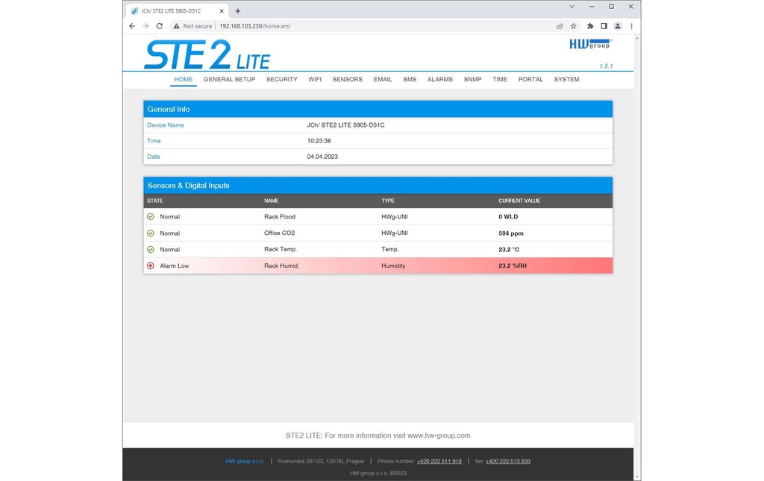Viewport: 764px width, 481px height.
Task: Open the browser extensions puzzle icon
Action: (590, 26)
